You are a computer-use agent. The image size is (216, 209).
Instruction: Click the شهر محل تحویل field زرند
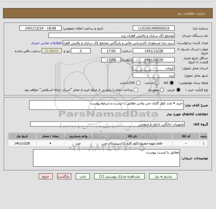(x=154, y=75)
